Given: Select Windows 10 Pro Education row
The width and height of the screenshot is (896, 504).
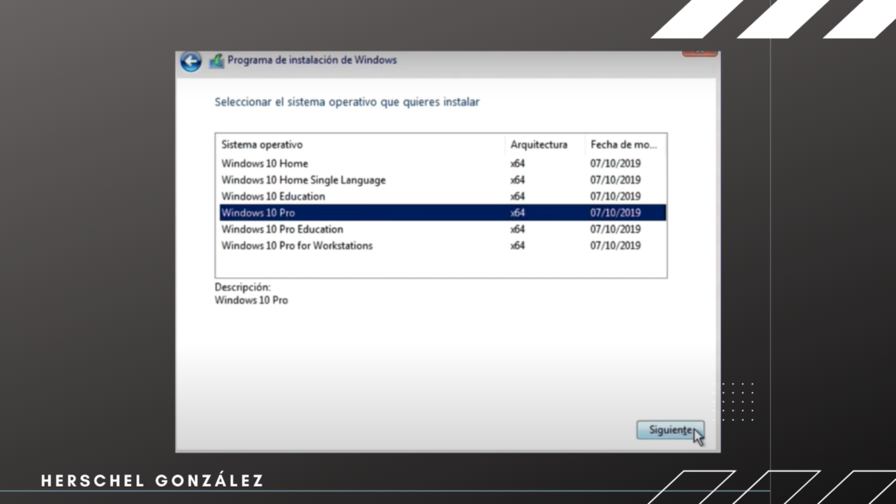Looking at the screenshot, I should [443, 229].
